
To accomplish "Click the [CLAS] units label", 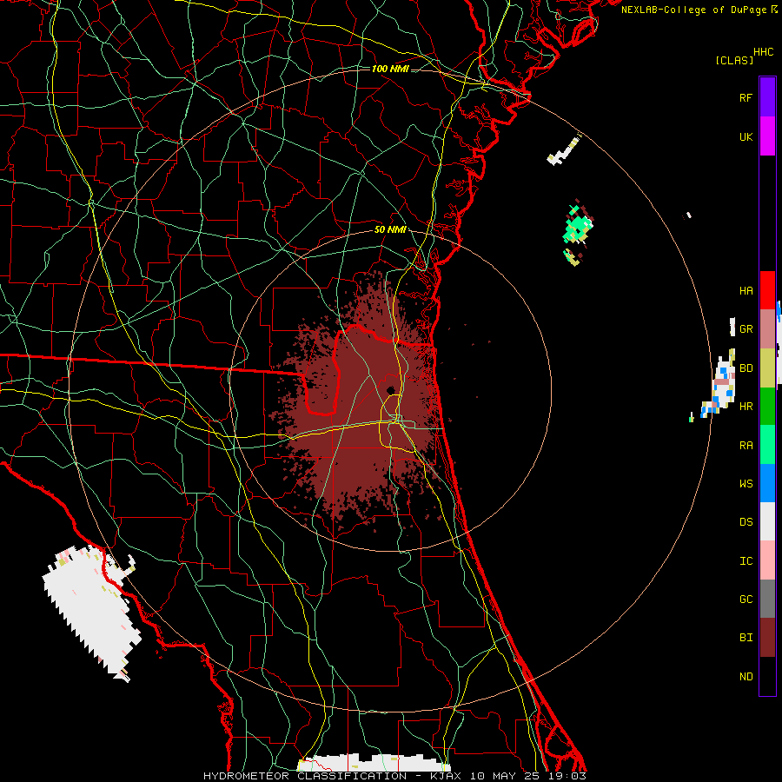I will pos(734,60).
